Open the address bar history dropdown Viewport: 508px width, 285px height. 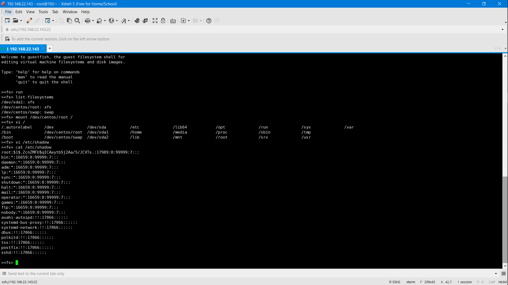502,30
